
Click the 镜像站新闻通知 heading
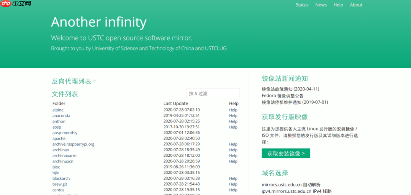(285, 79)
